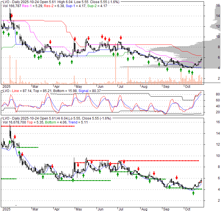The image size is (221, 211).
Task: Click the red sell arrow at January peak, top chart
Action: point(12,16)
